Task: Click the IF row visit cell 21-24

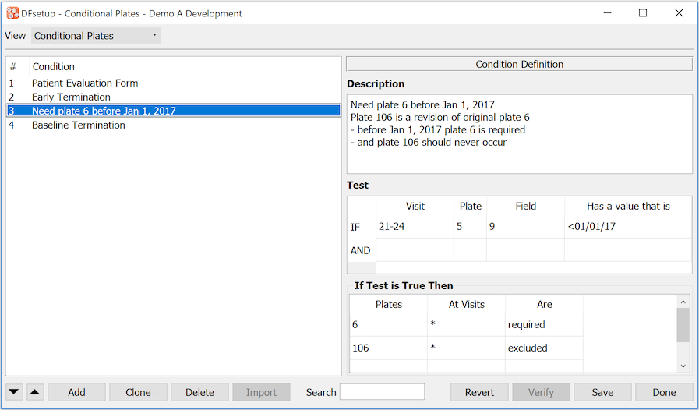Action: point(415,227)
